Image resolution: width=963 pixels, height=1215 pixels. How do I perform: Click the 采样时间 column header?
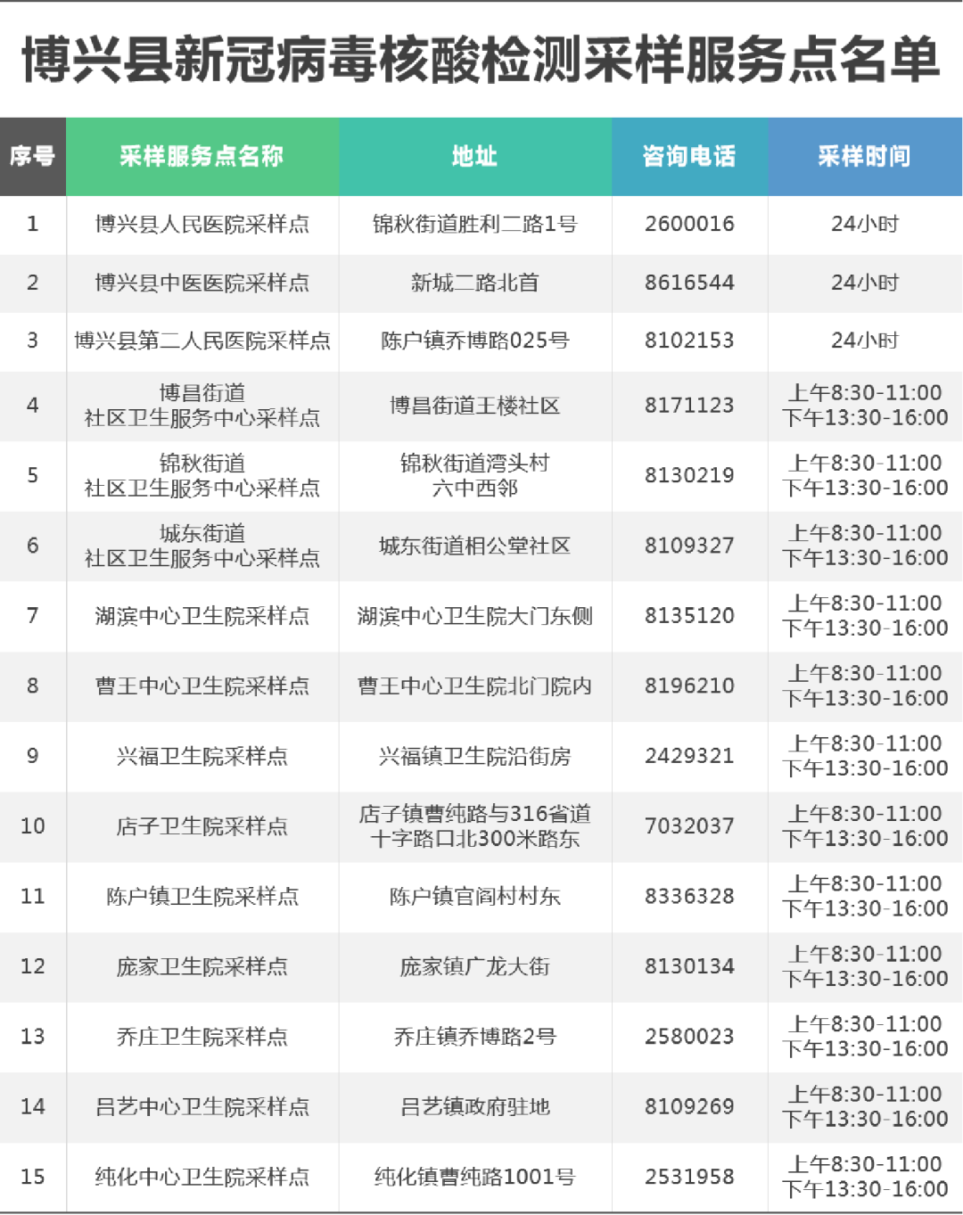click(x=864, y=157)
